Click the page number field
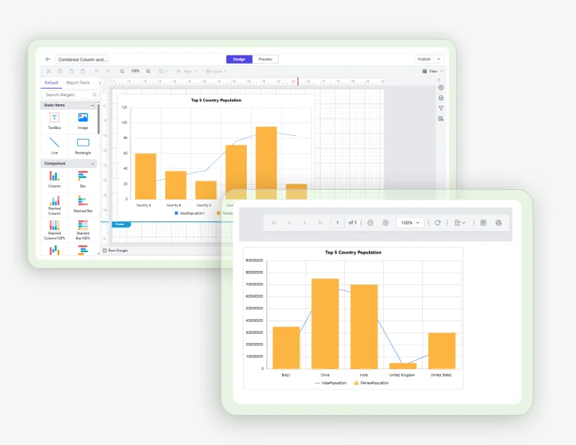The width and height of the screenshot is (576, 445). [337, 223]
